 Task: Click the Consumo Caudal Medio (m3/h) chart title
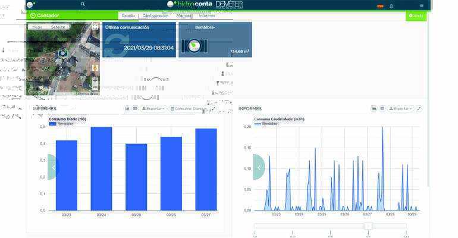pyautogui.click(x=279, y=119)
